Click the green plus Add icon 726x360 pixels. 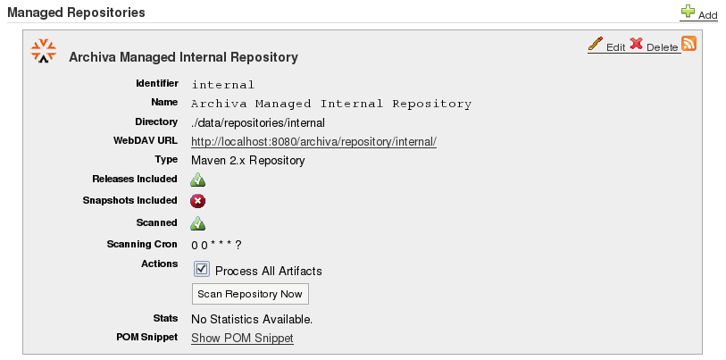(688, 12)
